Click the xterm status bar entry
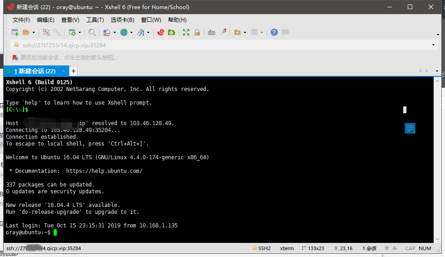This screenshot has height=257, width=445. [x=287, y=248]
